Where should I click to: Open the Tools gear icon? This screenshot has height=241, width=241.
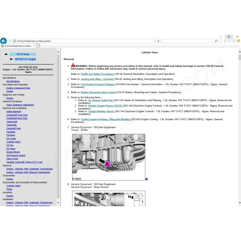click(x=234, y=41)
